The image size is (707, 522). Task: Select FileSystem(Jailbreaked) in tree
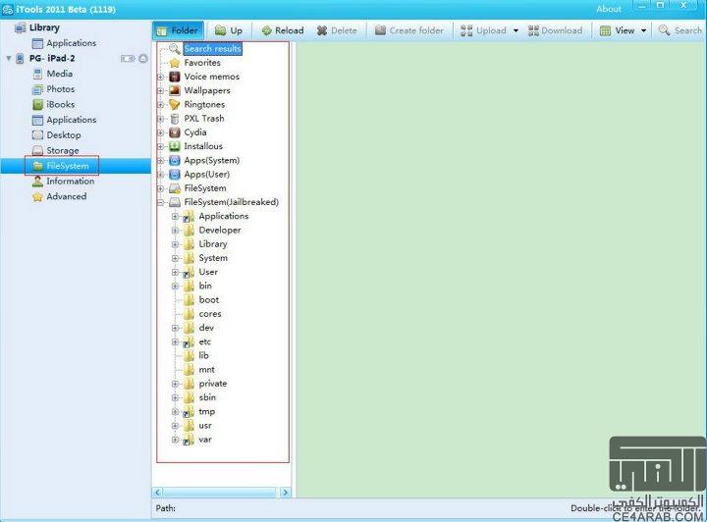(x=232, y=202)
